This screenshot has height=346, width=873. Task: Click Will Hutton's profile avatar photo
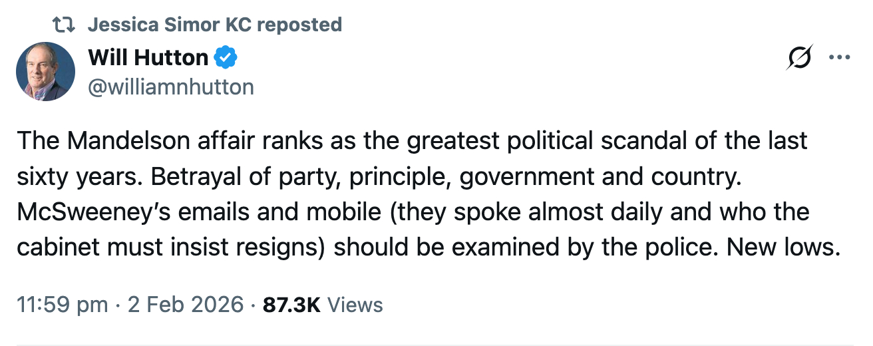coord(45,71)
